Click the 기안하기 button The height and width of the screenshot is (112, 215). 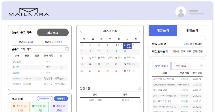point(61,98)
